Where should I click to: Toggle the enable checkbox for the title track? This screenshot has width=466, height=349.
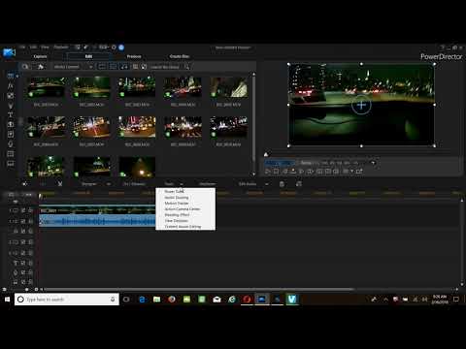(23, 264)
